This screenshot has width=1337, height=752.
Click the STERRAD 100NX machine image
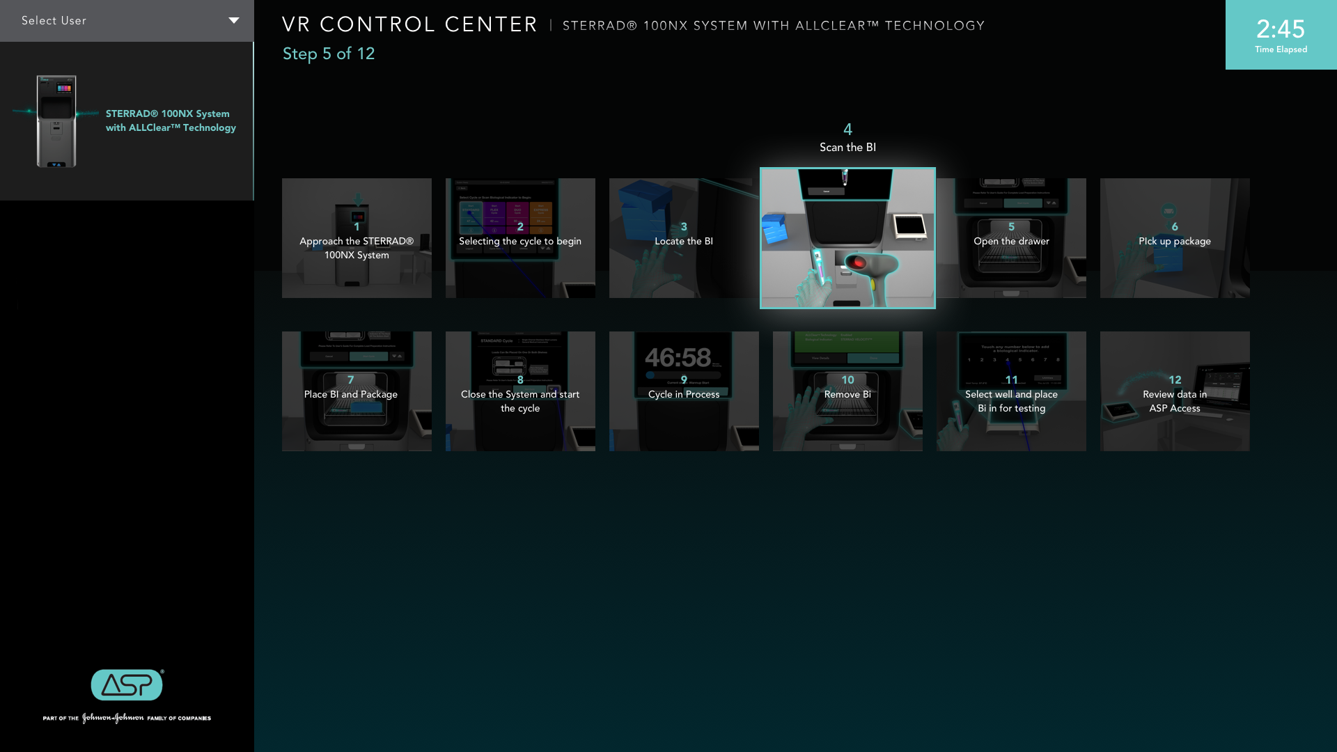click(x=56, y=121)
